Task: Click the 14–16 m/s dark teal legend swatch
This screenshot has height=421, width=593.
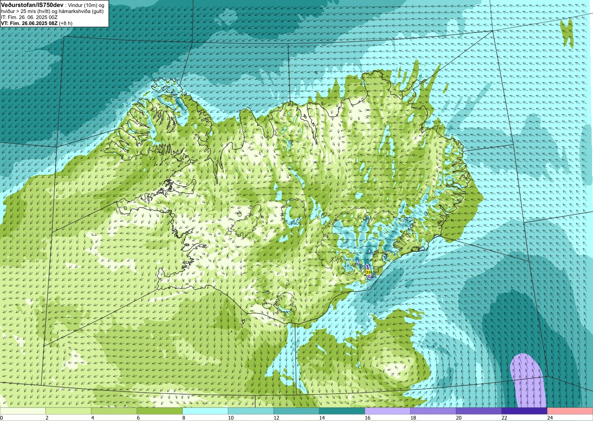Action: pos(342,411)
